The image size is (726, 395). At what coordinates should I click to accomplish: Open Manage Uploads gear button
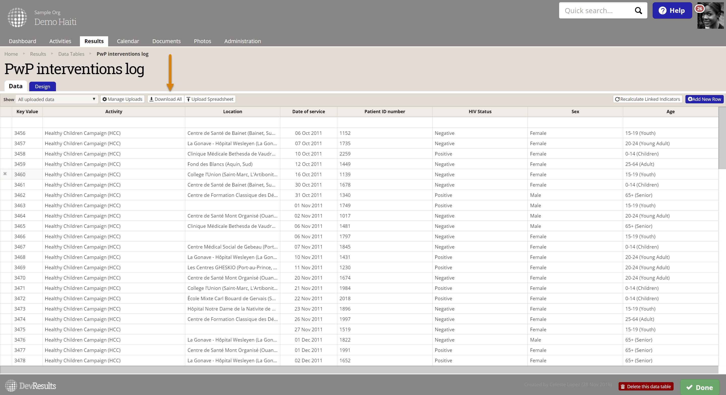click(x=122, y=99)
